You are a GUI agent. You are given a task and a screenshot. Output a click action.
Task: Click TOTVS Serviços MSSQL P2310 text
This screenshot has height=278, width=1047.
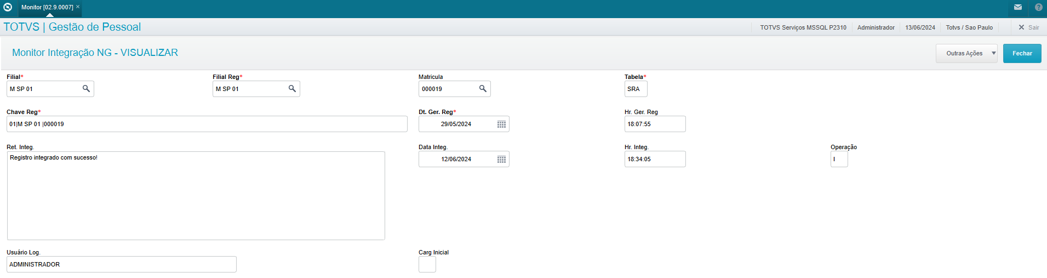pyautogui.click(x=803, y=27)
